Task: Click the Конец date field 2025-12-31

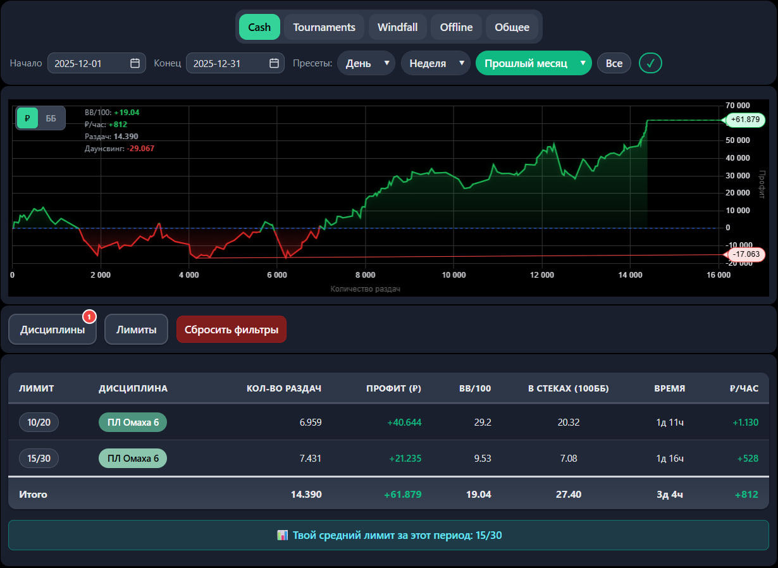Action: [235, 63]
